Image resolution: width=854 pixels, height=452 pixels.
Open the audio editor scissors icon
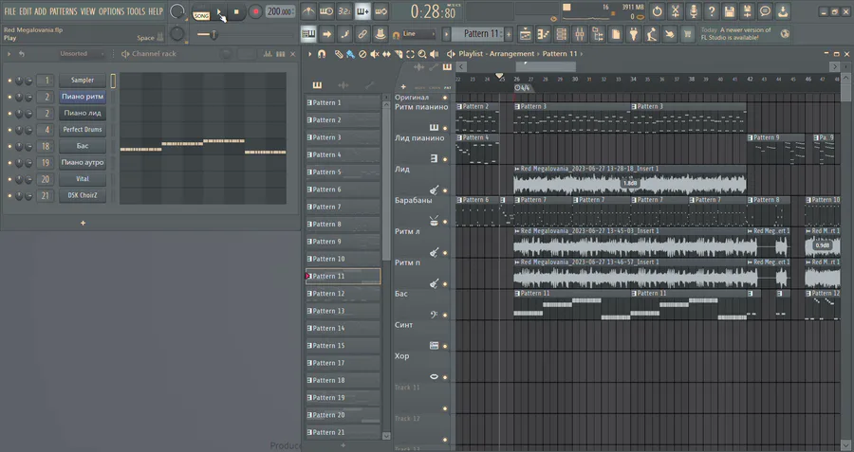(x=676, y=10)
